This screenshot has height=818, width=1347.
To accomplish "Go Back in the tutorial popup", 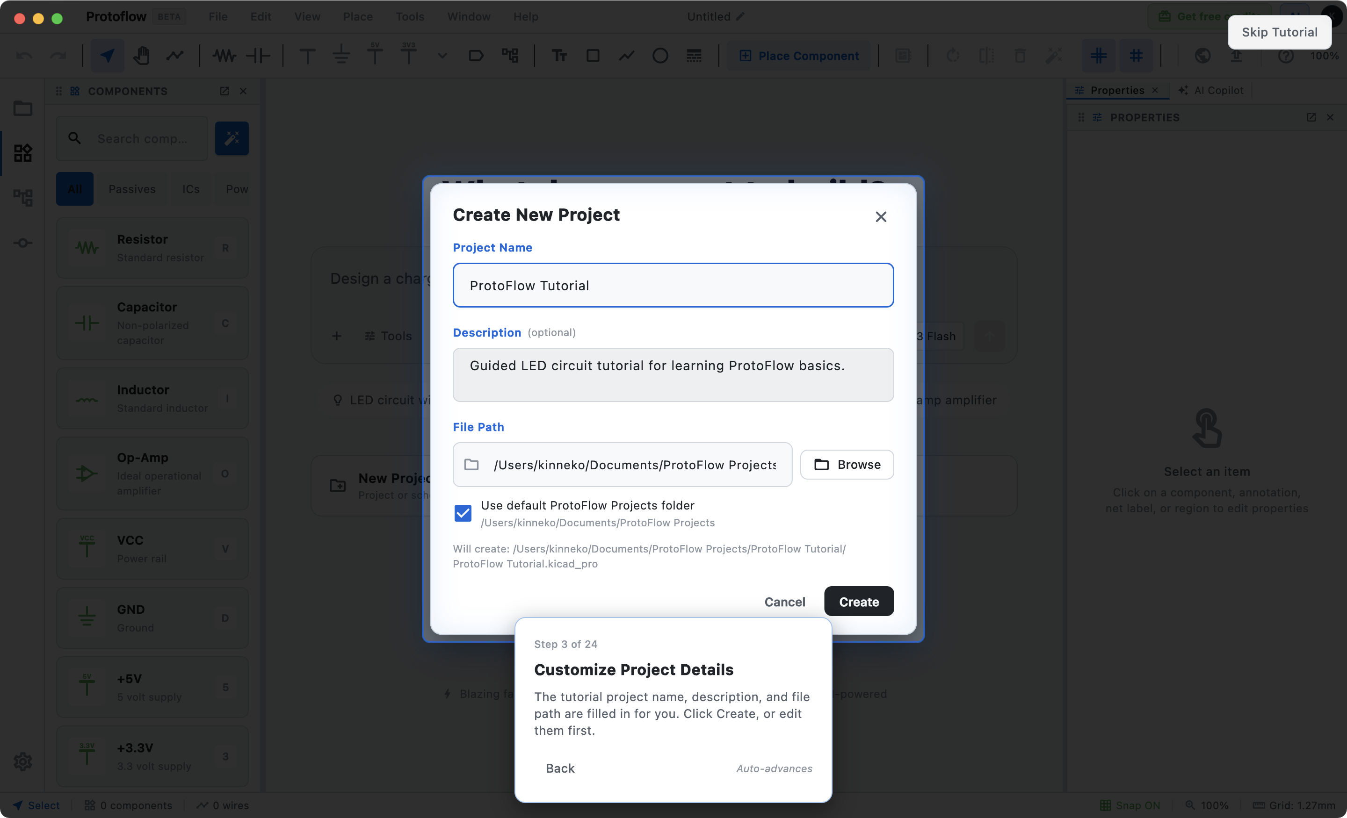I will (560, 768).
